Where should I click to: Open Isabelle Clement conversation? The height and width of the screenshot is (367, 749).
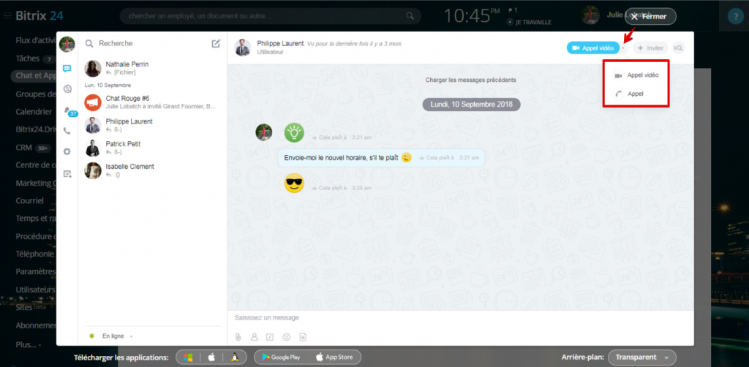click(152, 170)
